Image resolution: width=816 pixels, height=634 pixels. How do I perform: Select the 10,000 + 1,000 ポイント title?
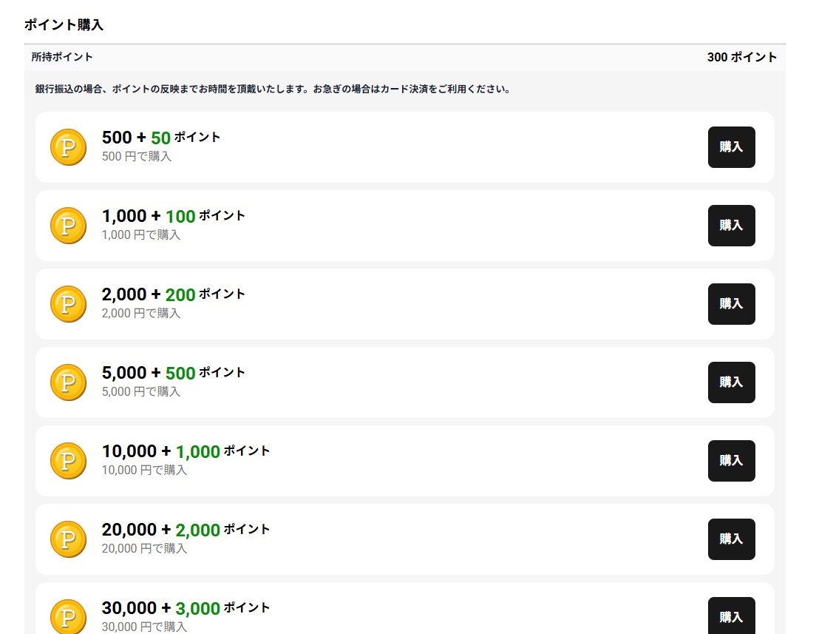pos(186,451)
